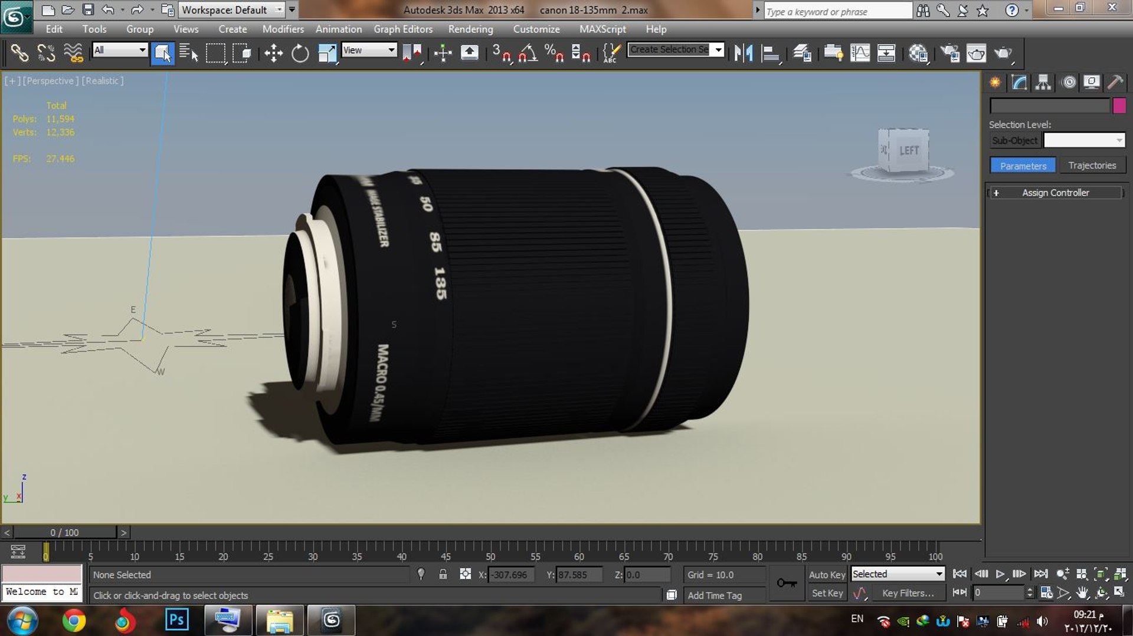The image size is (1133, 636).
Task: Click Select and Manipulate icon
Action: point(443,53)
